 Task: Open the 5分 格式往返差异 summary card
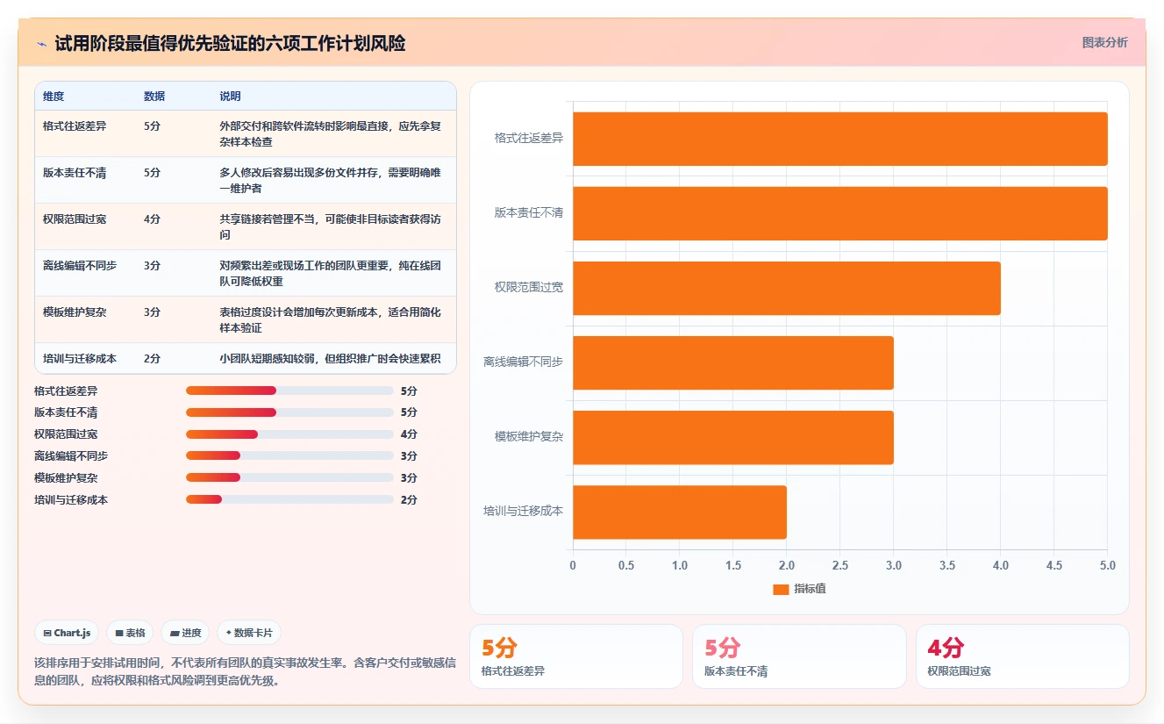[576, 656]
